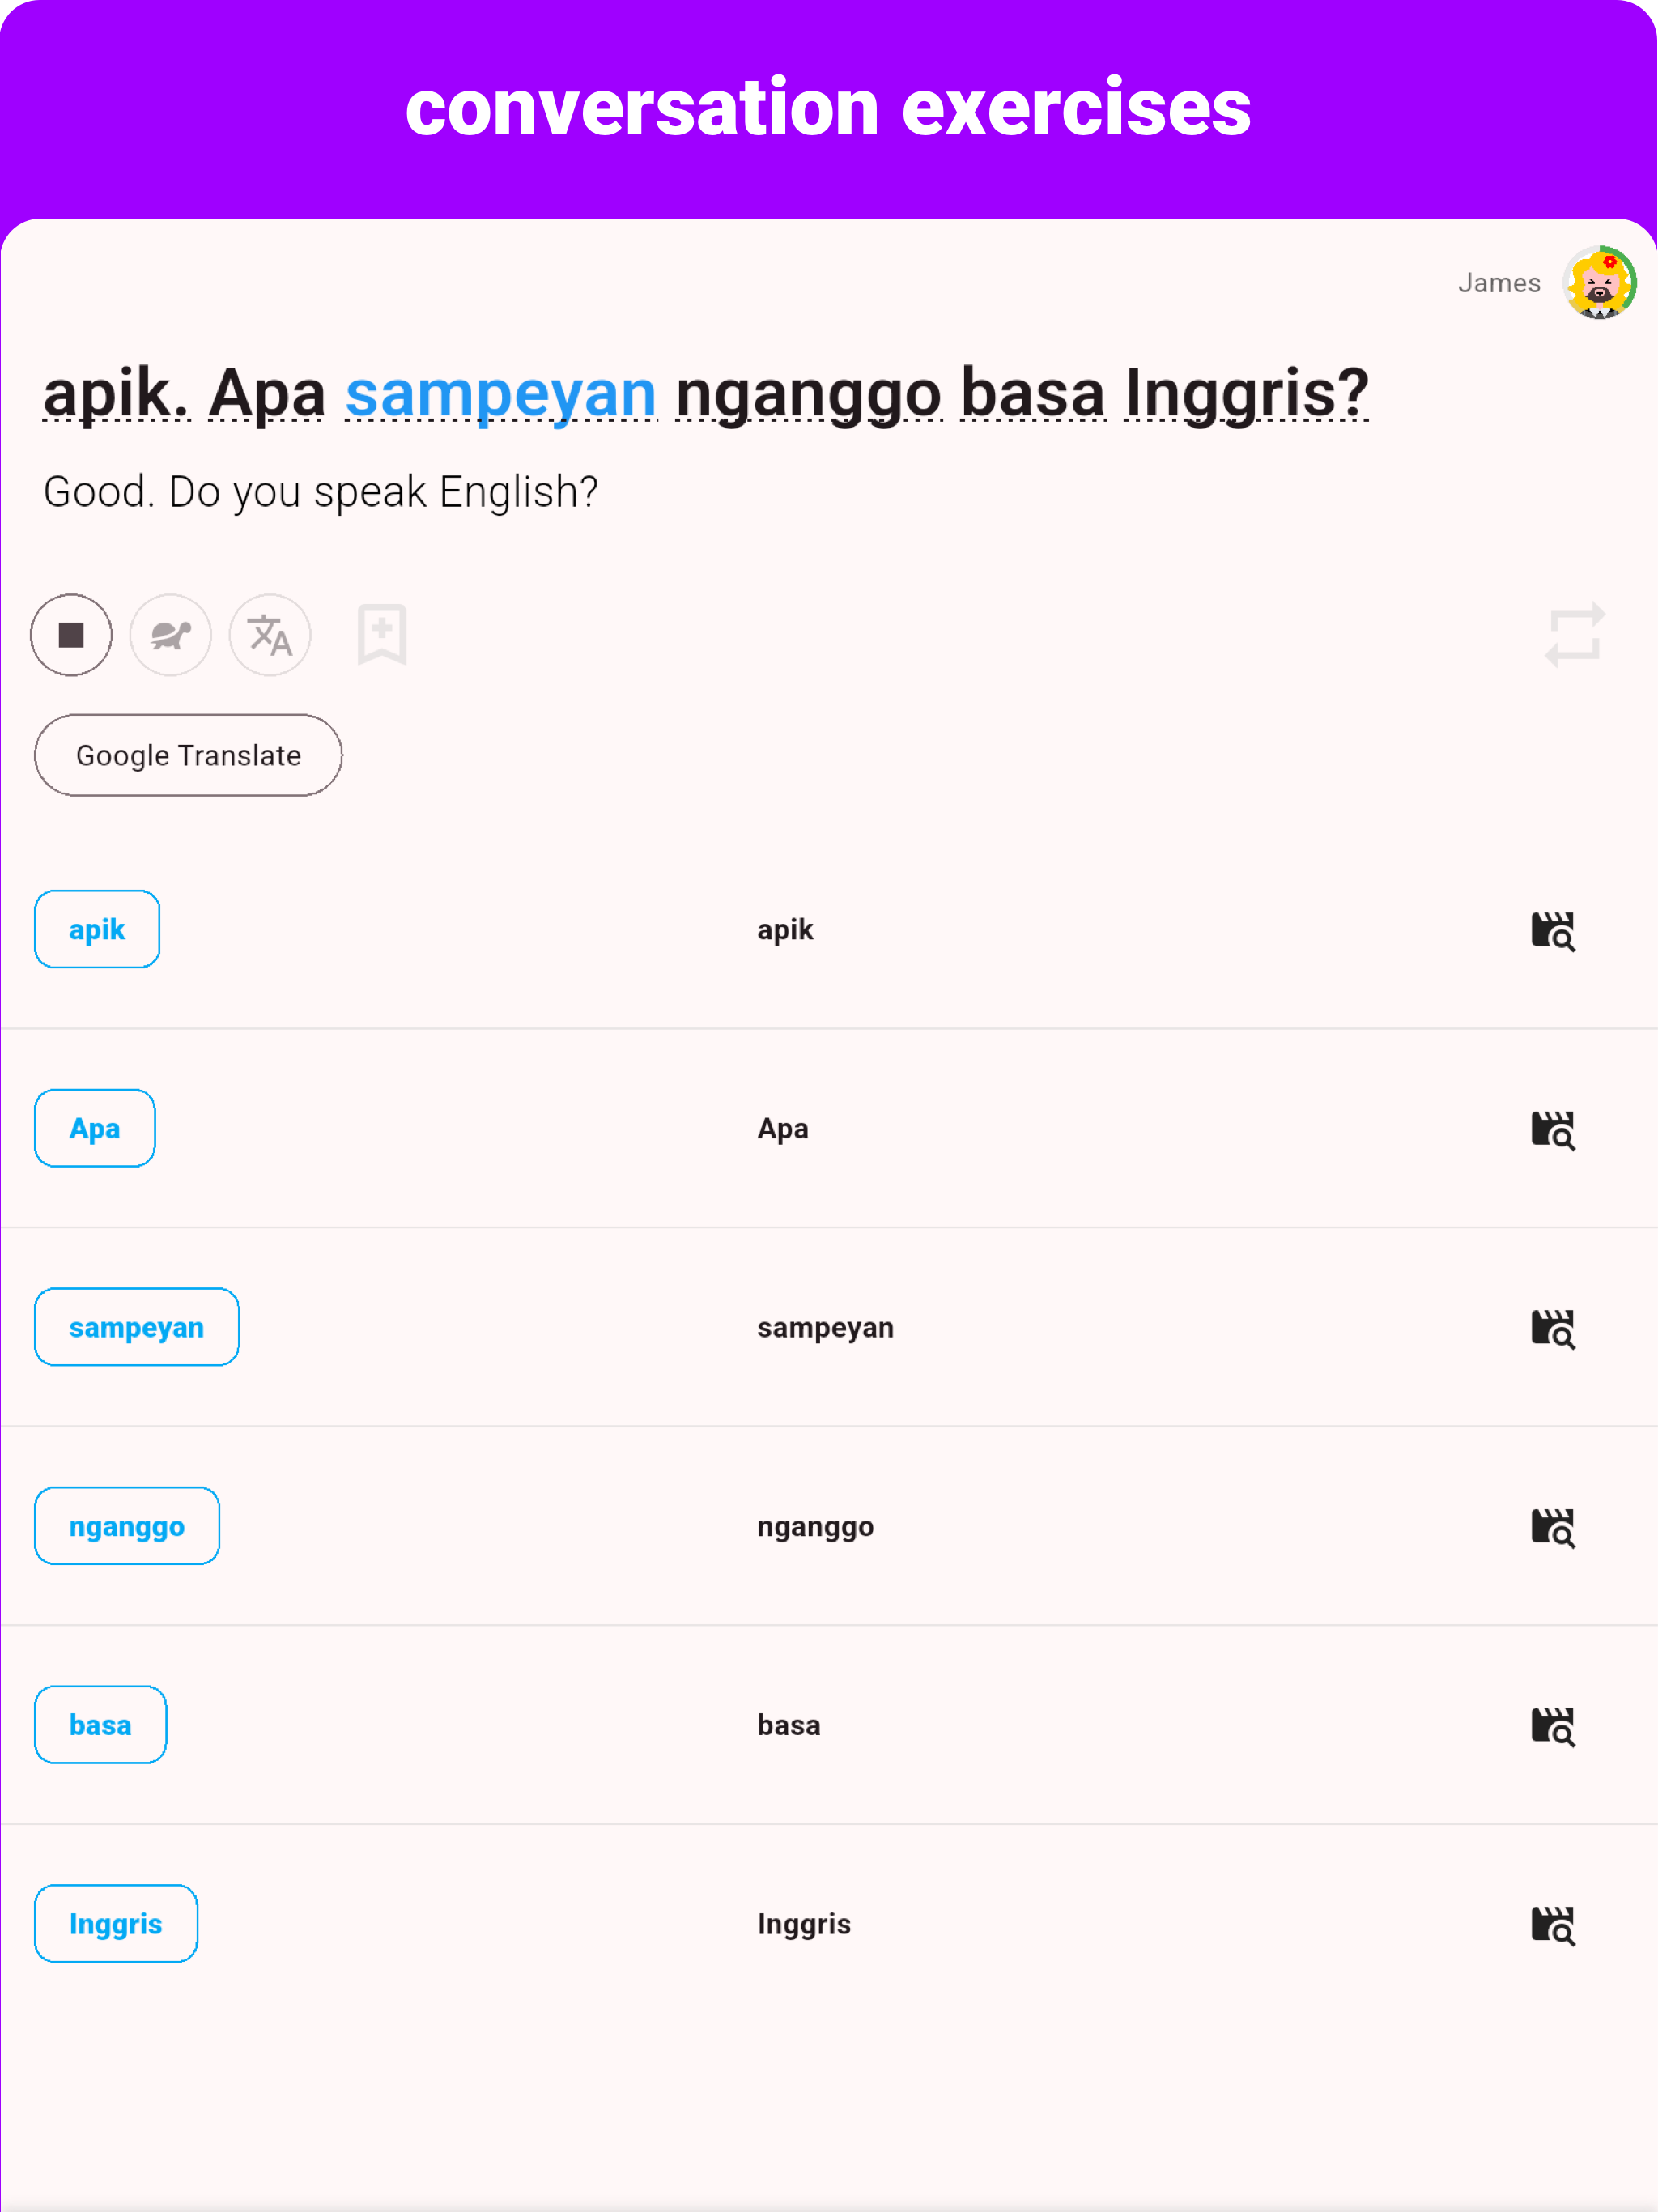Play slow speed with turtle icon
This screenshot has width=1658, height=2212.
tap(171, 635)
